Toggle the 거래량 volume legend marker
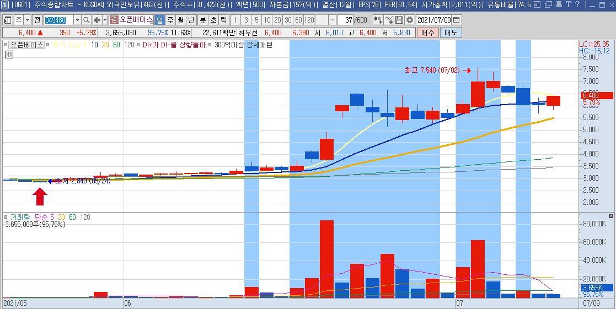The width and height of the screenshot is (616, 309). (7, 217)
